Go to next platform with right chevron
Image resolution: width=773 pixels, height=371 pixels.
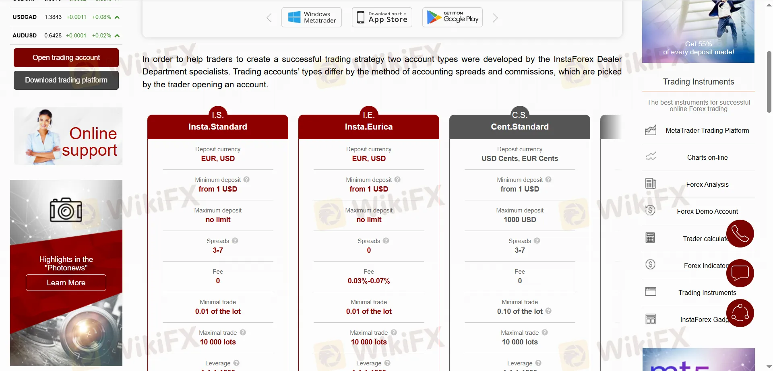coord(495,18)
